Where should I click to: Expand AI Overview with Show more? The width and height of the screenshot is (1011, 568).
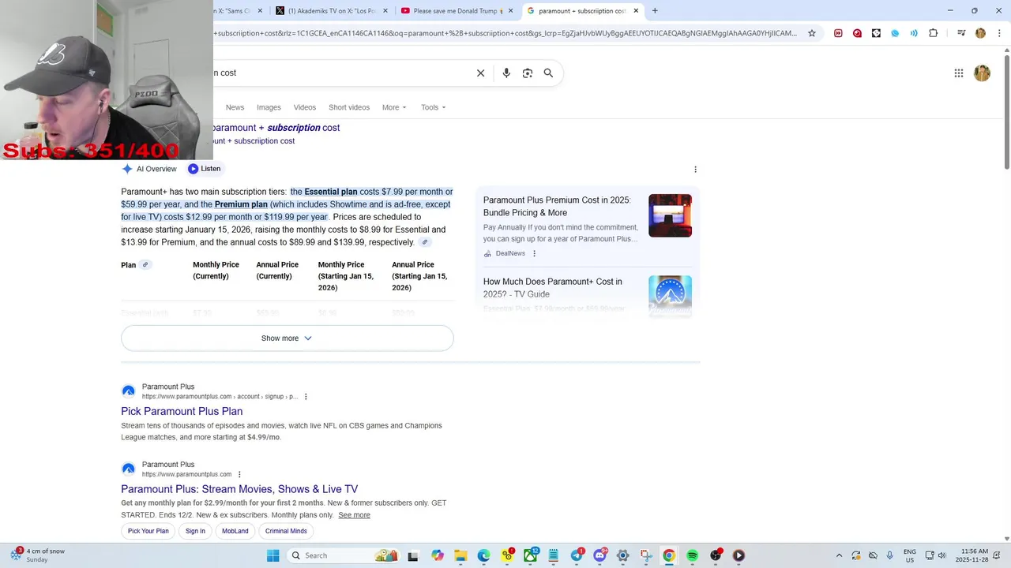(287, 338)
